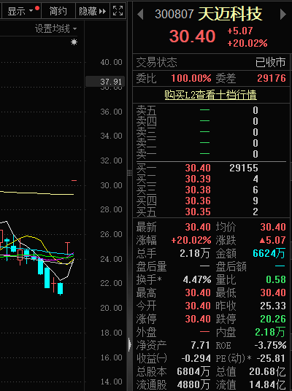Click the last cyan candlestick on chart
The height and width of the screenshot is (391, 292).
point(60,289)
